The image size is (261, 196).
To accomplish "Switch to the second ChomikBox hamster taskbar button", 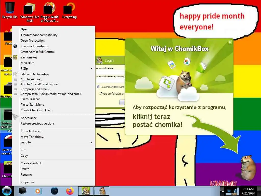I will click(102, 191).
